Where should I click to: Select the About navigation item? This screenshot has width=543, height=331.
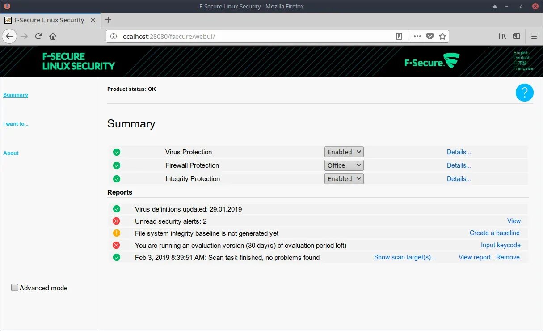coord(11,153)
